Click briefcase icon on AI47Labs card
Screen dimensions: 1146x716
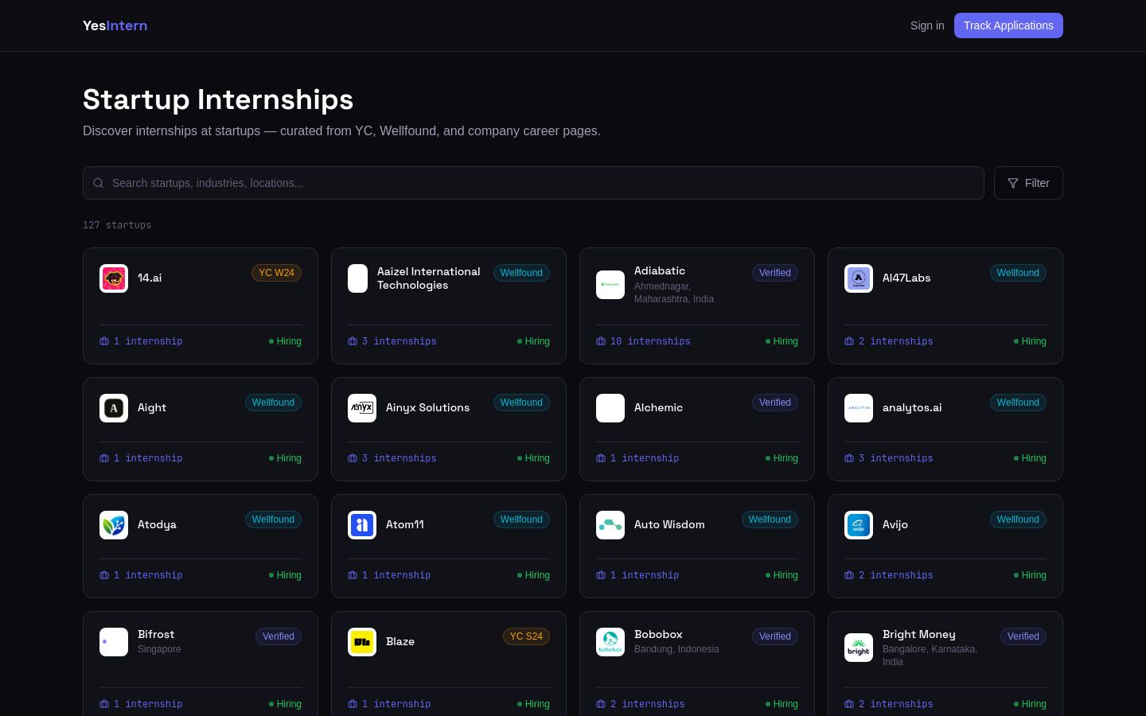point(849,341)
